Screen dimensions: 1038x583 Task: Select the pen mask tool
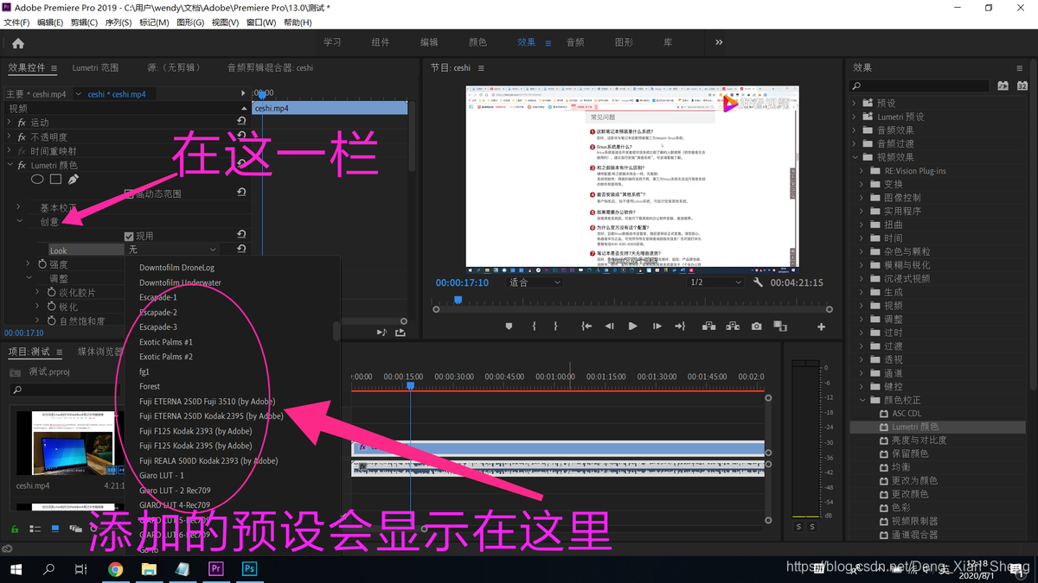[73, 180]
